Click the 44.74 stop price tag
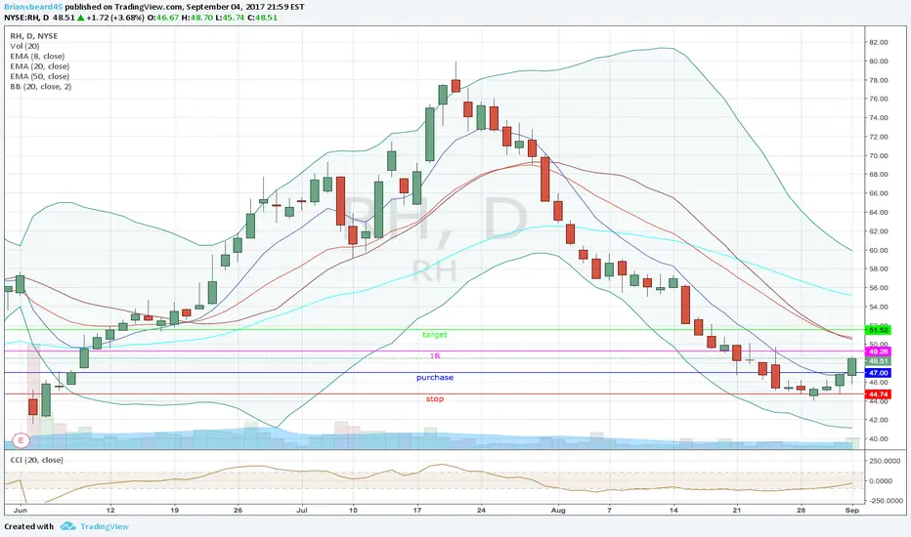Viewport: 911px width, 537px height. [x=878, y=394]
